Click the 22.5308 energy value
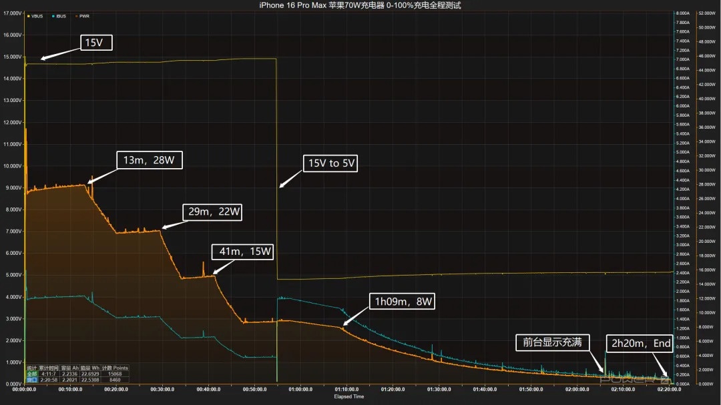 (90, 380)
